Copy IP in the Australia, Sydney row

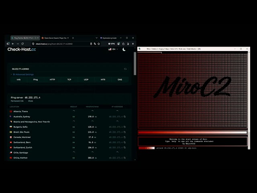(x=125, y=117)
